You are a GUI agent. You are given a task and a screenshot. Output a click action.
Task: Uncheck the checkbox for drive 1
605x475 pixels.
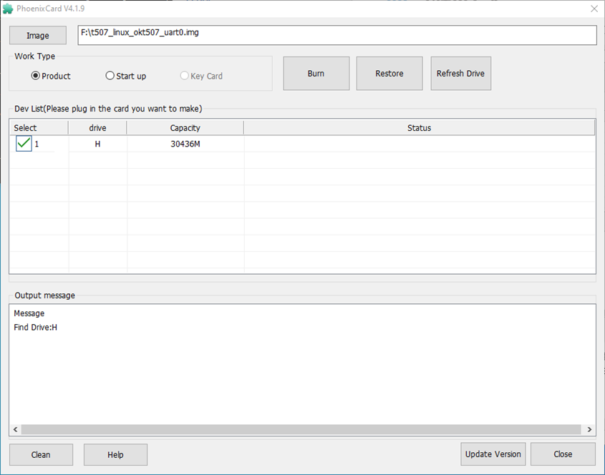[x=24, y=144]
